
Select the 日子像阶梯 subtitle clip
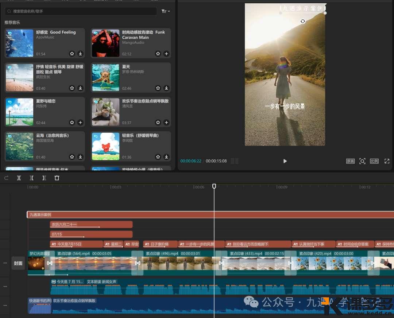(160, 244)
